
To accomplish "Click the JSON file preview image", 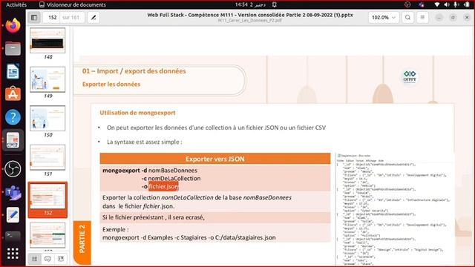I will (395, 209).
